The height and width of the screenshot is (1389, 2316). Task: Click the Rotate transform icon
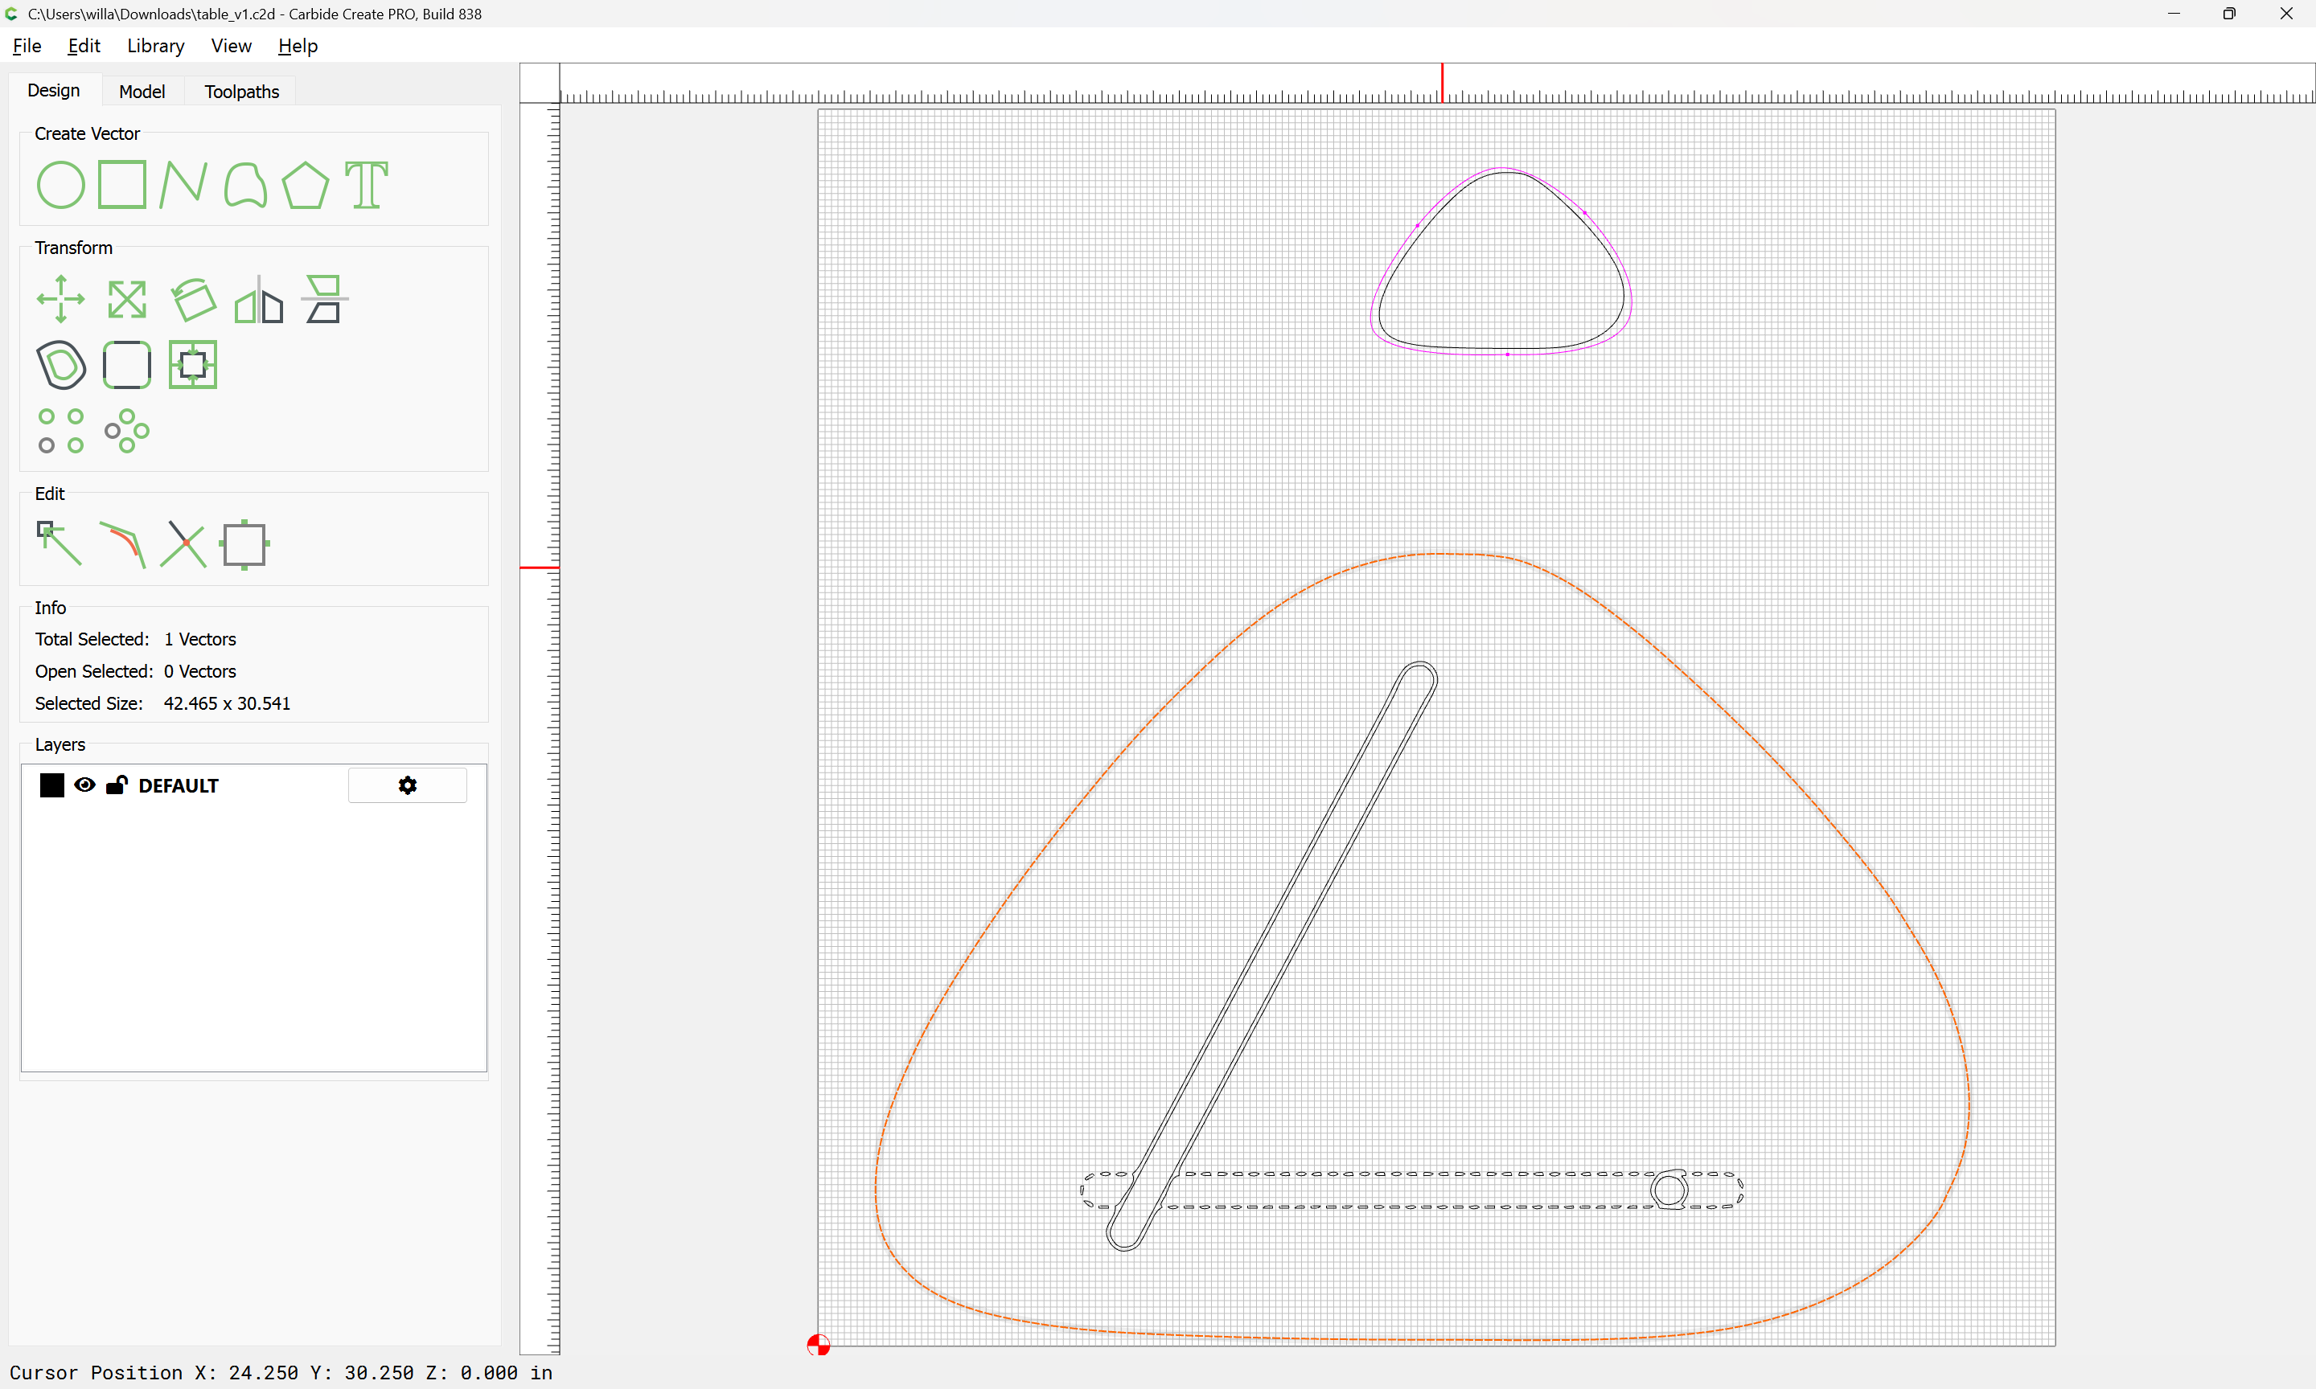[193, 300]
